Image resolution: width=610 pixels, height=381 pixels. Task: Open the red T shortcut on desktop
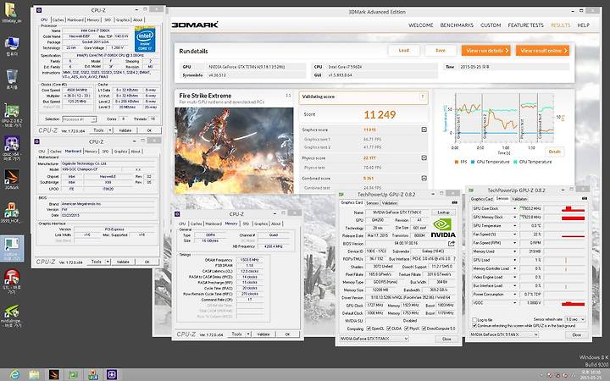(x=12, y=281)
